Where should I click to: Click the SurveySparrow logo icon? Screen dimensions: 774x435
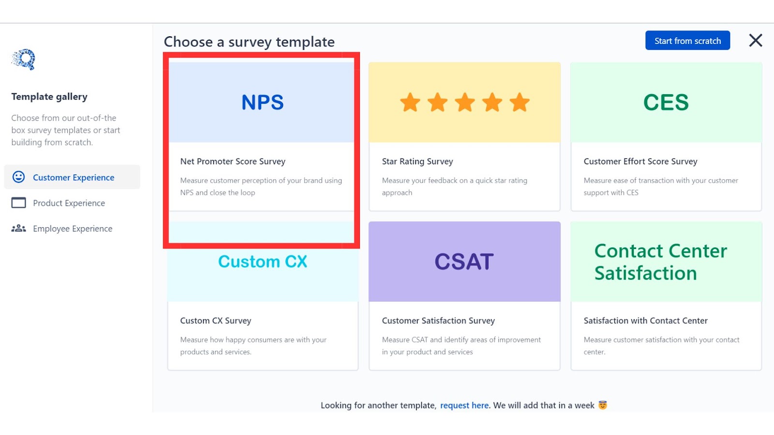tap(24, 59)
